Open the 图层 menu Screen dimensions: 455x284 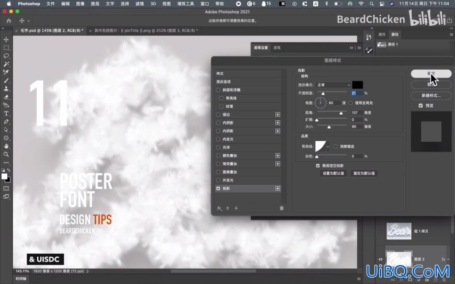pyautogui.click(x=95, y=4)
